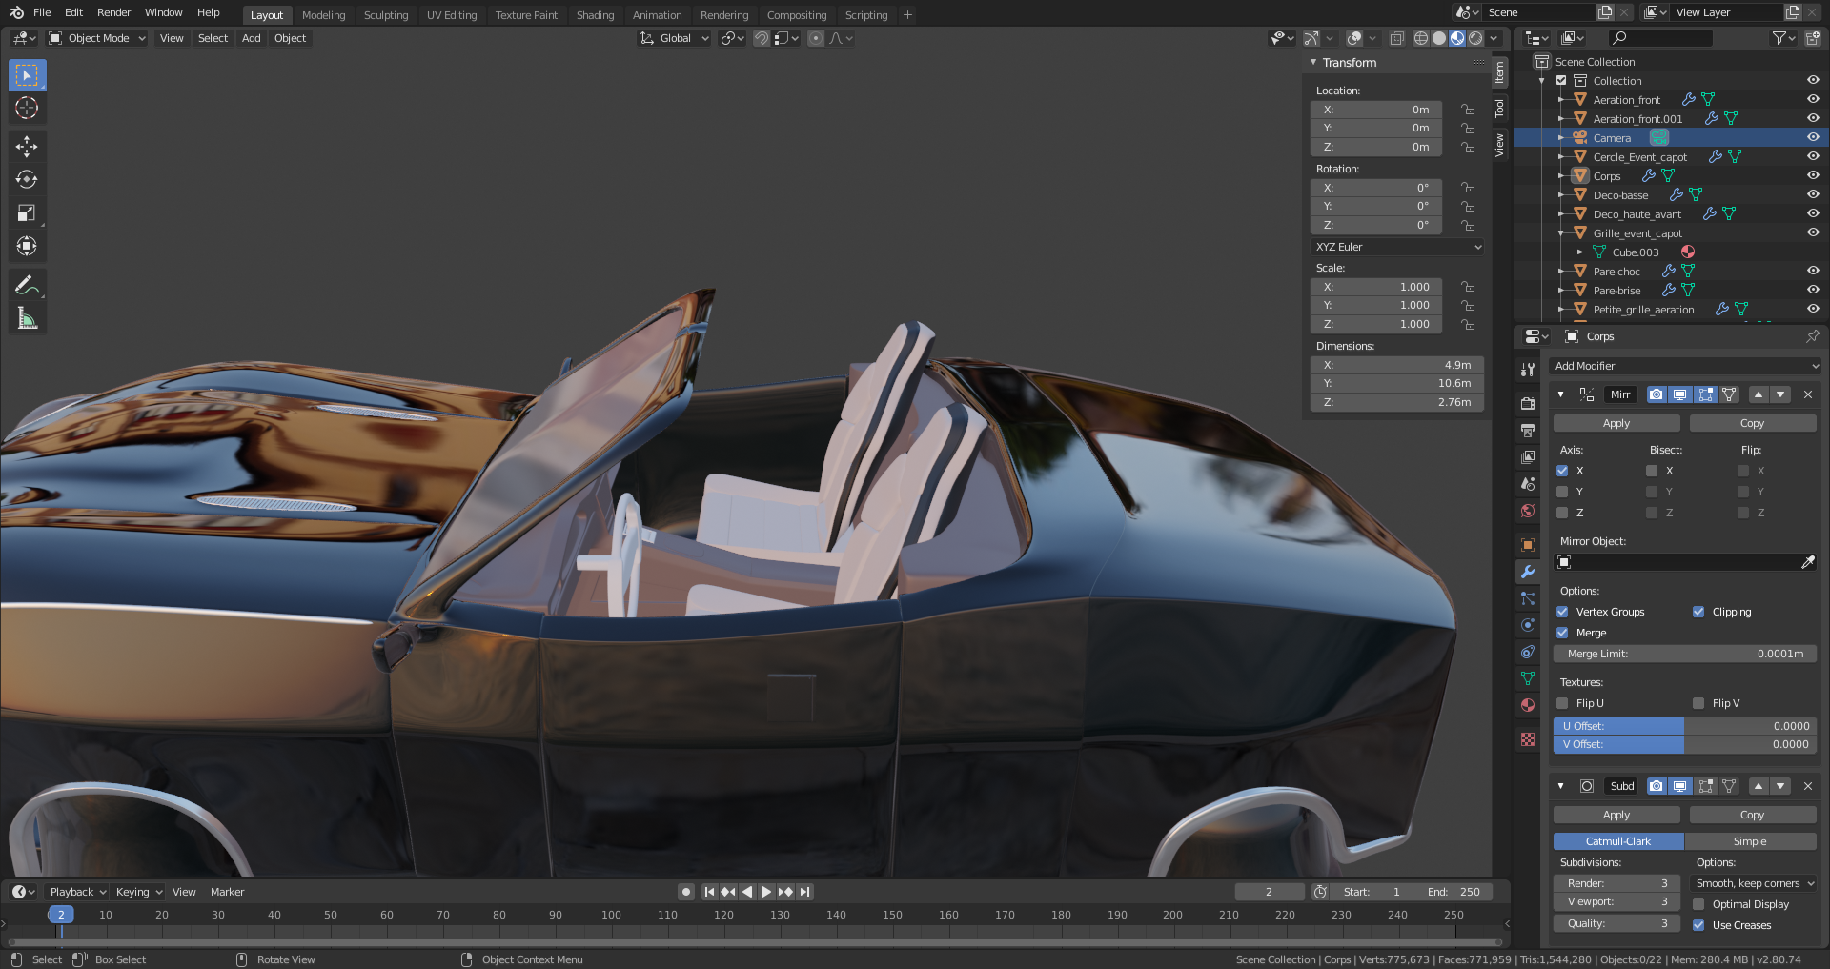Screen dimensions: 1830x969
Task: Click the Mirror Object eyedropper icon
Action: (x=1807, y=562)
